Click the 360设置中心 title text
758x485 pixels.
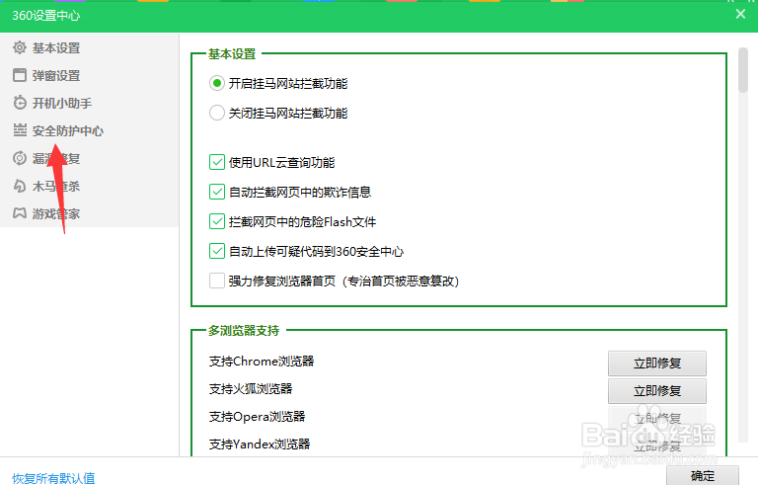(x=46, y=16)
